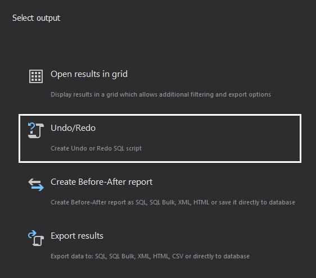Click the blue curved arrow on Export icon
This screenshot has height=278, width=316.
(x=32, y=234)
